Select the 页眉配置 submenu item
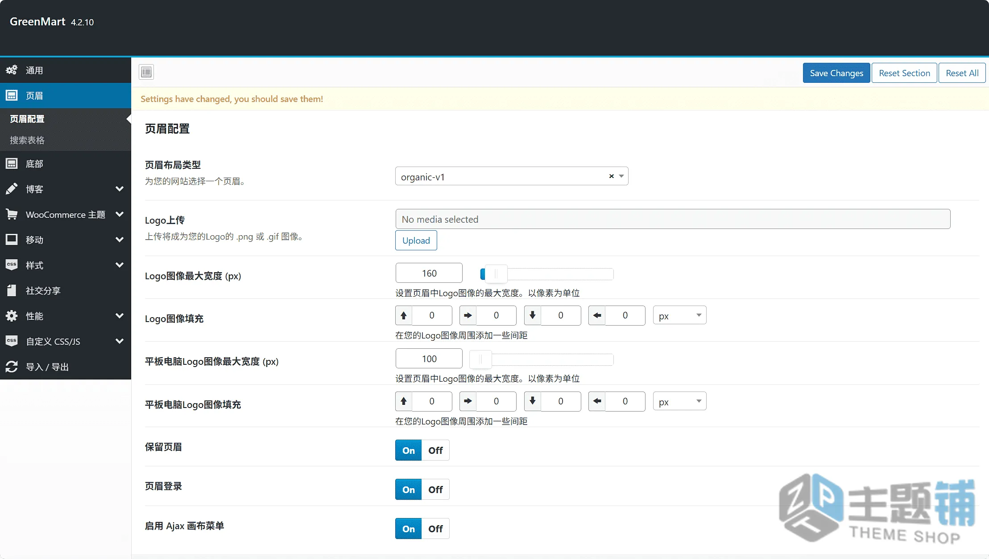Viewport: 989px width, 559px height. click(x=66, y=119)
